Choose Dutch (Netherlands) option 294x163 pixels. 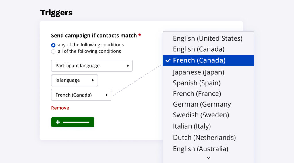click(x=204, y=138)
